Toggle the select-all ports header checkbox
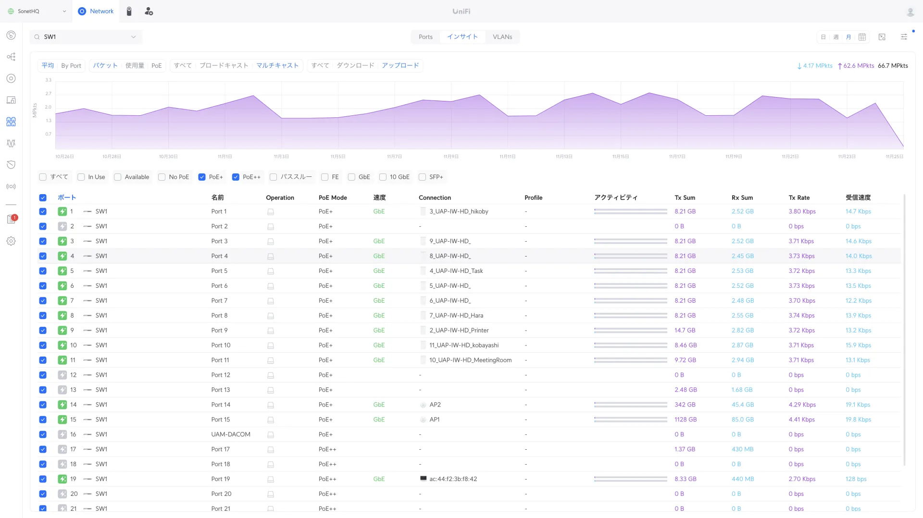This screenshot has width=923, height=518. (x=43, y=197)
